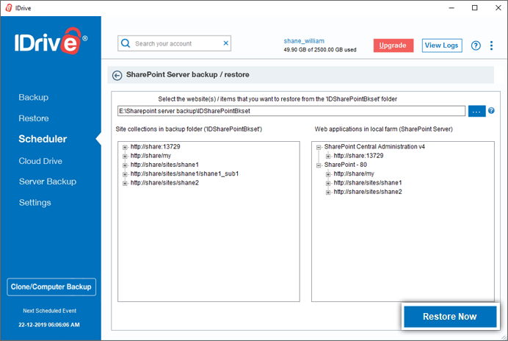The height and width of the screenshot is (341, 508).
Task: Open Server Backup in the sidebar
Action: coord(48,182)
